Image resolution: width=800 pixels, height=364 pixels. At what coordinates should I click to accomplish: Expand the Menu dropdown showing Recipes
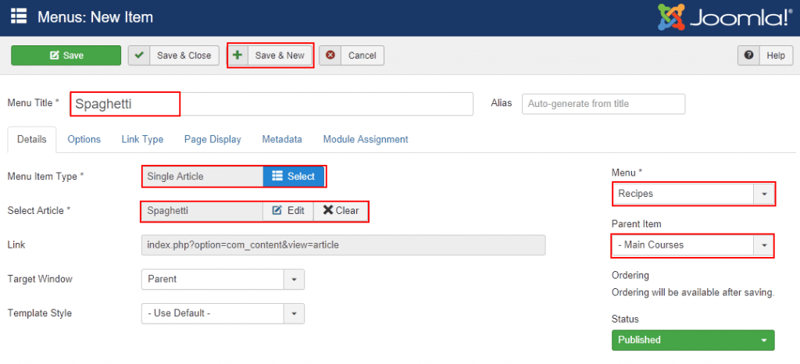click(x=693, y=194)
